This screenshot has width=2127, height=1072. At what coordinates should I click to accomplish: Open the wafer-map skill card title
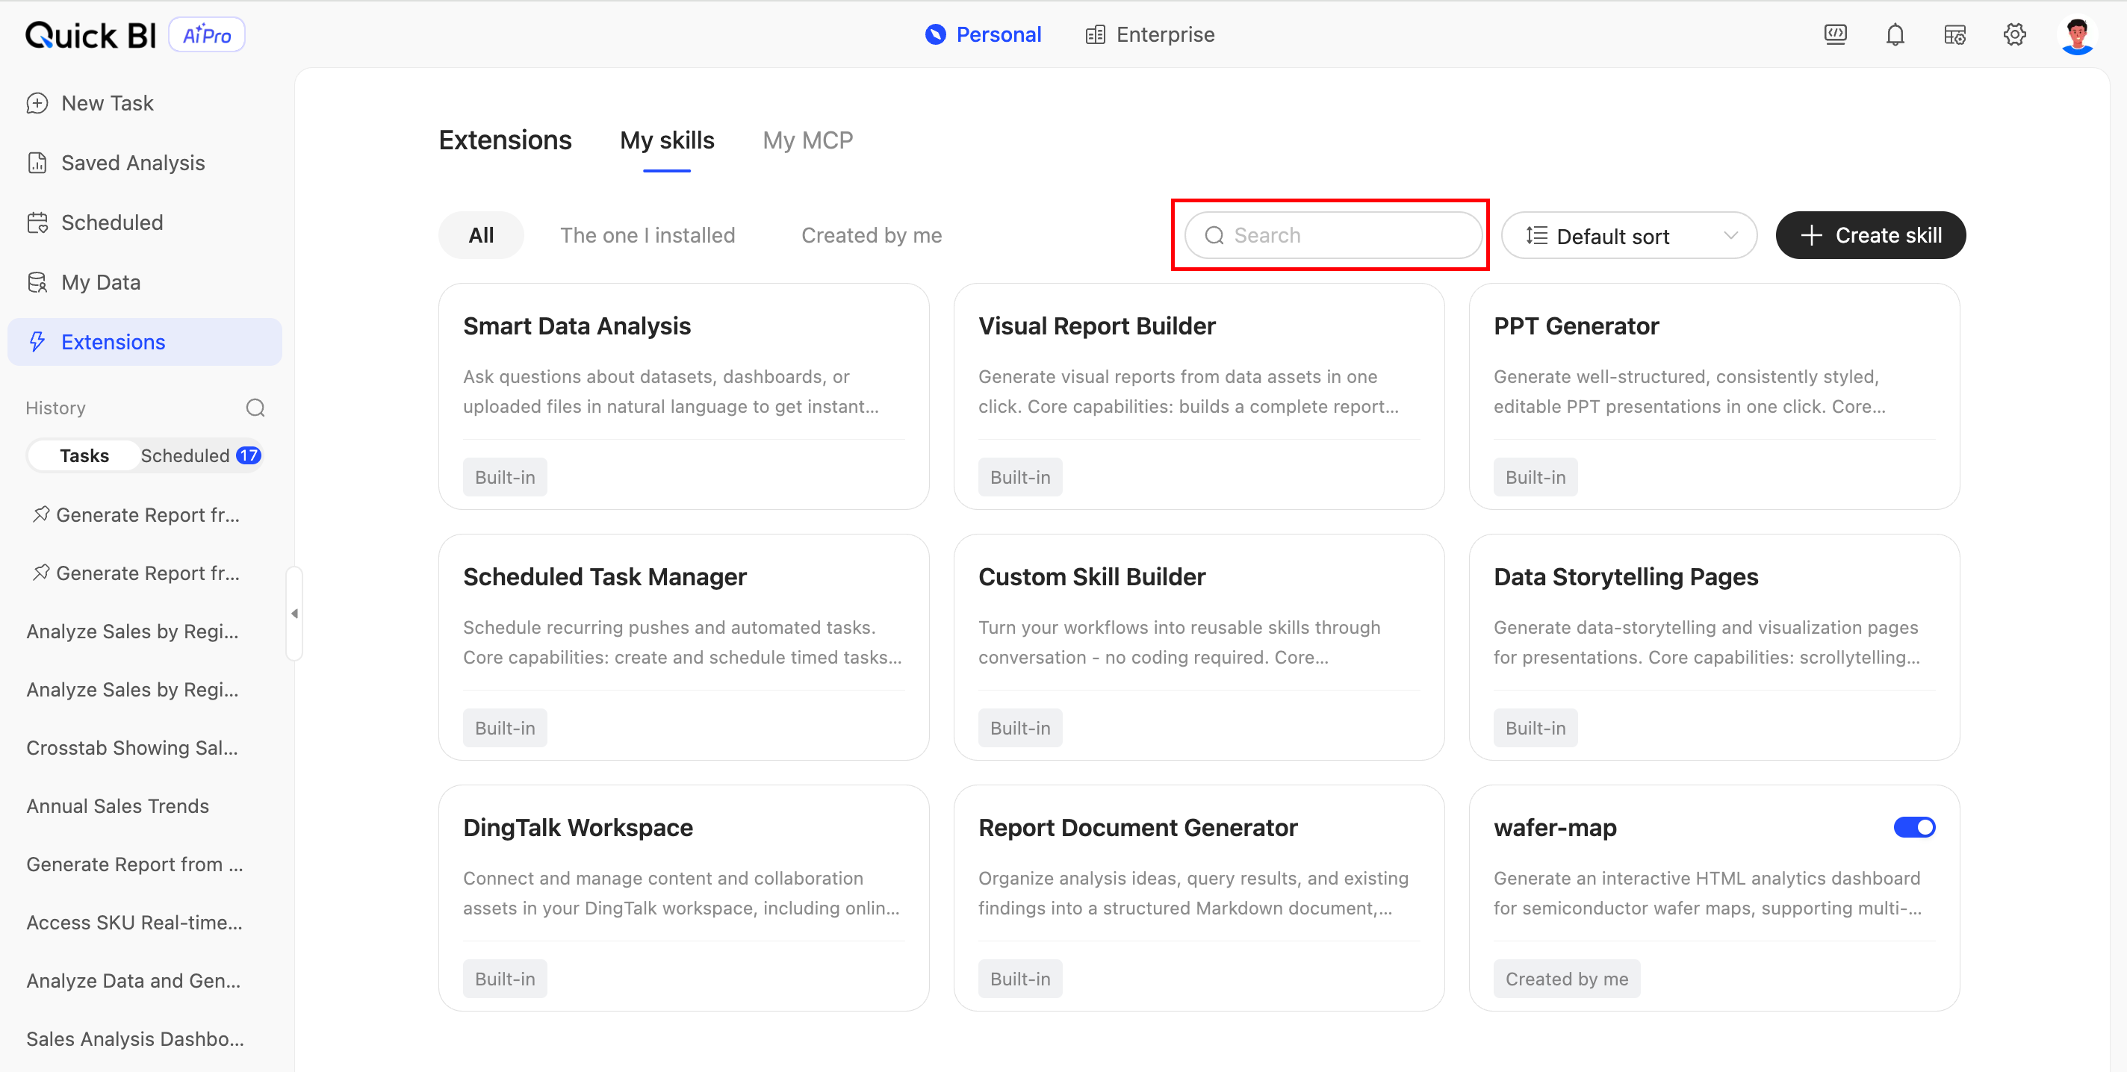coord(1555,828)
